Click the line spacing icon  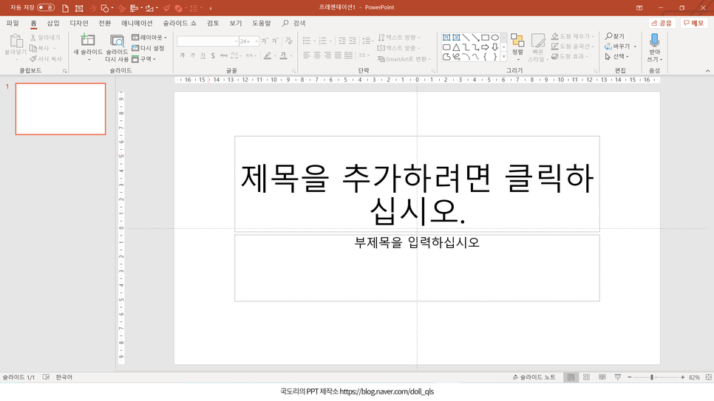(366, 41)
